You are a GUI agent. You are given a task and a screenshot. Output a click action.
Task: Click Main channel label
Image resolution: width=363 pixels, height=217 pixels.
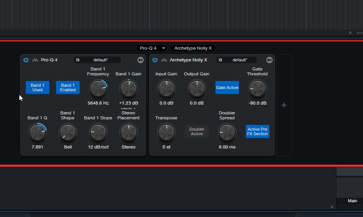pyautogui.click(x=352, y=201)
